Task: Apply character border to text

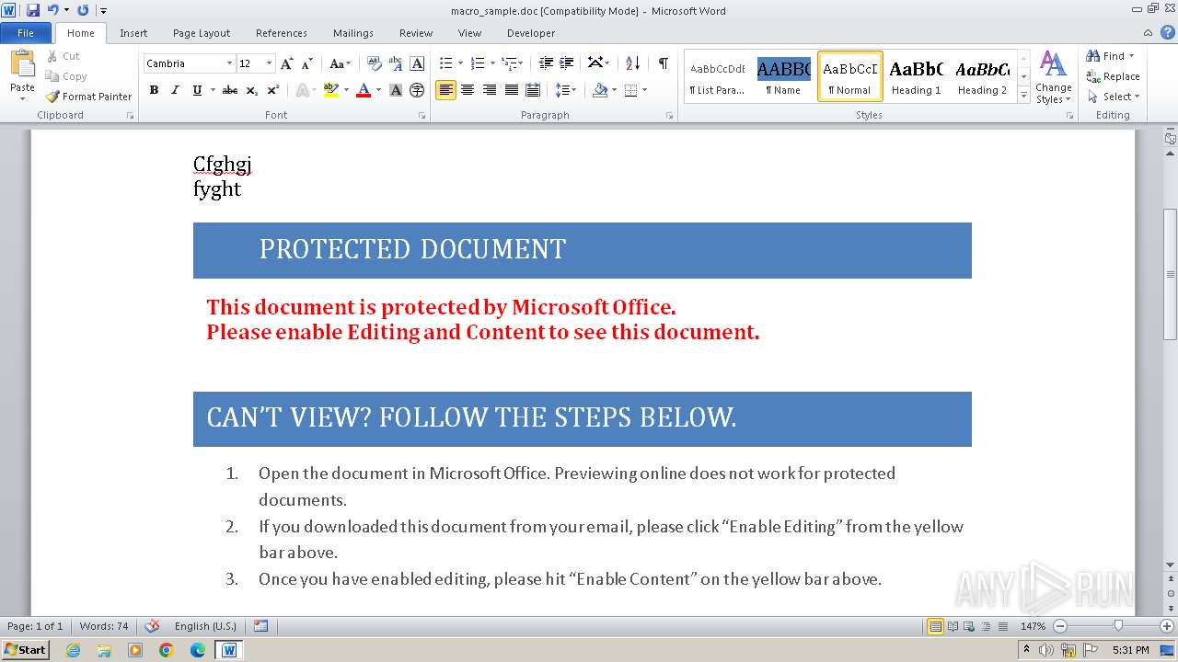Action: tap(417, 63)
